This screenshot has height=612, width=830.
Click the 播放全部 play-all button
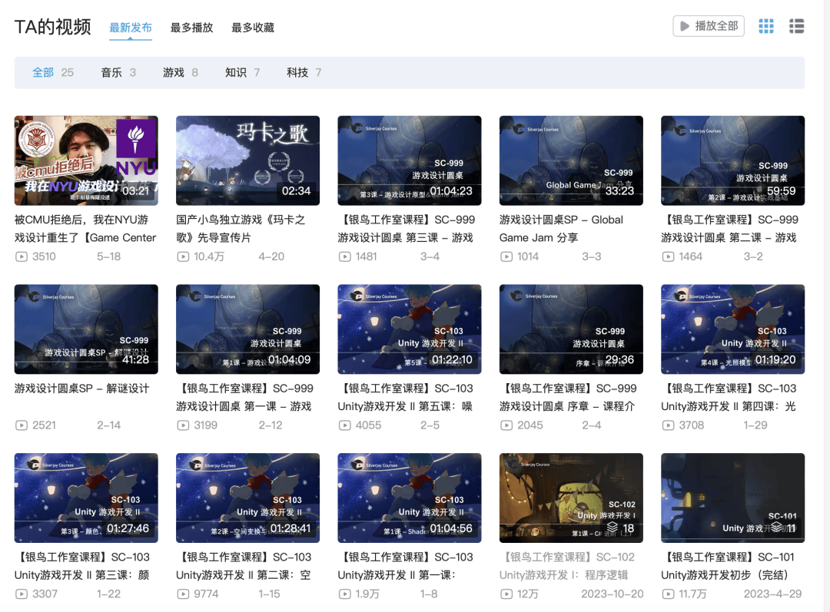(x=709, y=26)
